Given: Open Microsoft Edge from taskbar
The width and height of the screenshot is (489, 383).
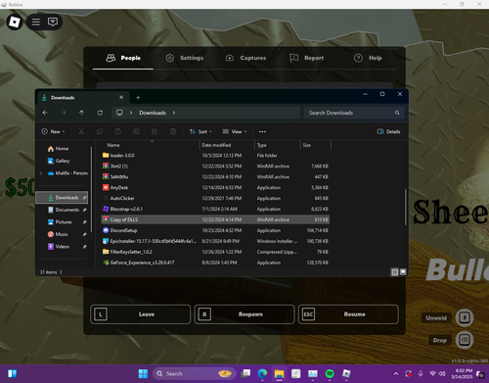Looking at the screenshot, I should 262,374.
